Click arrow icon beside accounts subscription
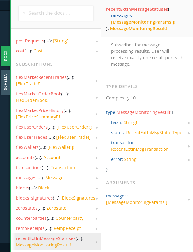193x252 pixels. [x=97, y=158]
